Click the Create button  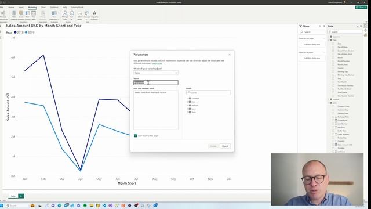(x=213, y=146)
